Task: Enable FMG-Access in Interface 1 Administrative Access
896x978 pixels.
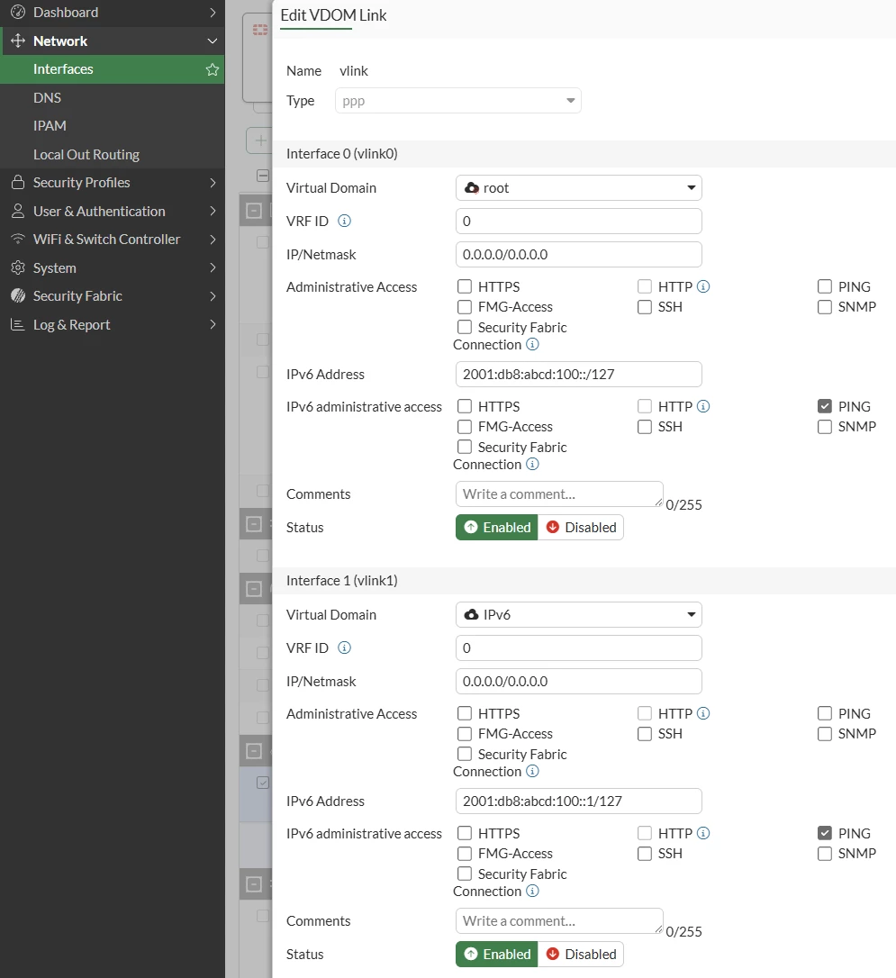Action: coord(465,733)
